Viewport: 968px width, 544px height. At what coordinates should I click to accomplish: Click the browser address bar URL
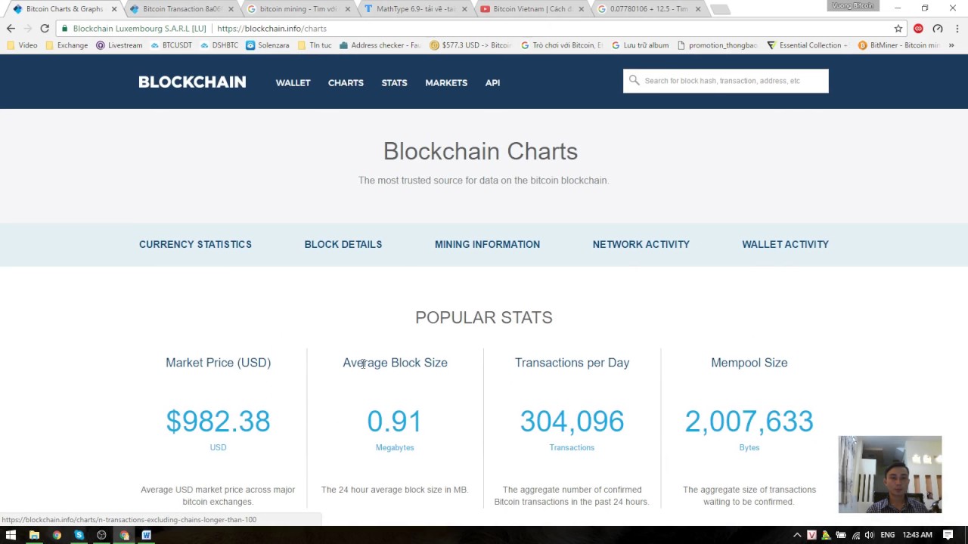(x=272, y=29)
